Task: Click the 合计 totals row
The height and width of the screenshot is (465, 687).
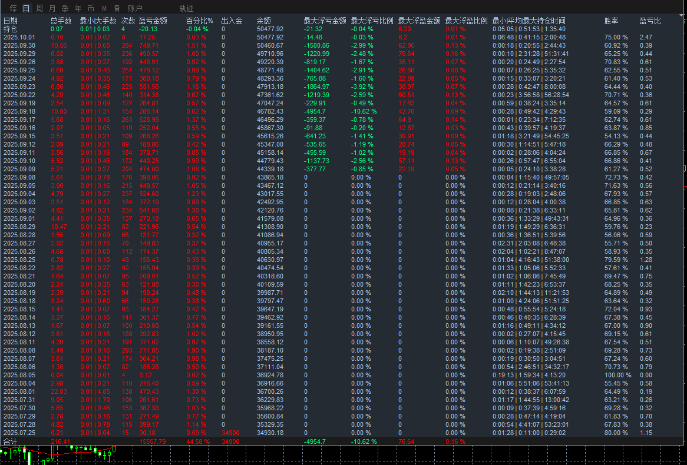Action: click(341, 441)
